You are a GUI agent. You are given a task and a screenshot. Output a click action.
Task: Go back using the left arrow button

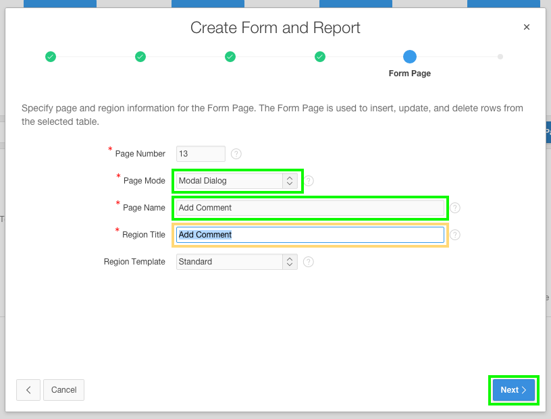tap(28, 390)
